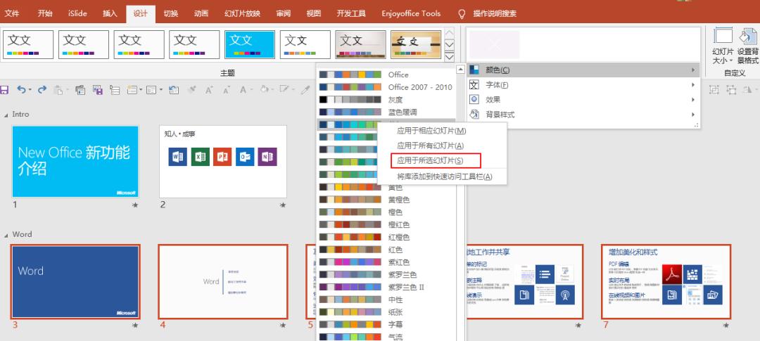Collapse the Word section triangle
Viewport: 760px width, 341px height.
coord(6,235)
